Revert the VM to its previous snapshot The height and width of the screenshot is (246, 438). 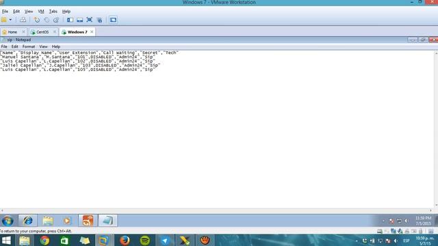tap(47, 20)
